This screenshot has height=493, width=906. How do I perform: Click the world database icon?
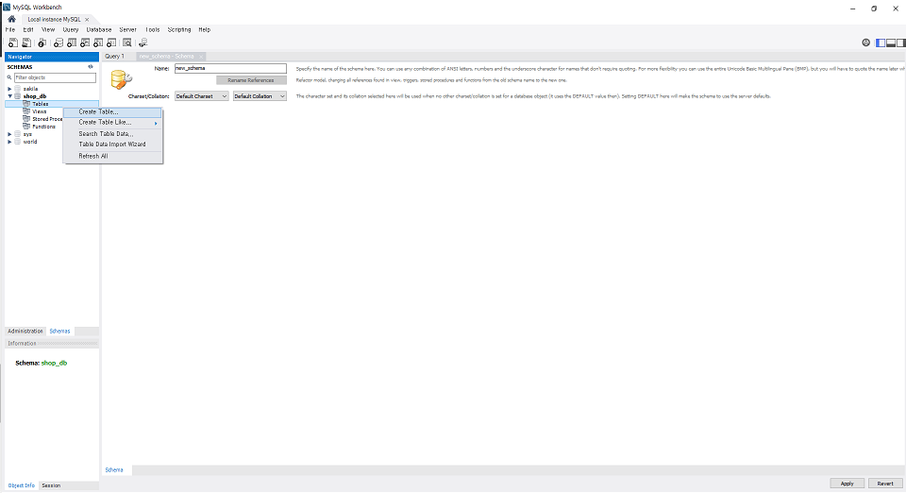[x=18, y=142]
